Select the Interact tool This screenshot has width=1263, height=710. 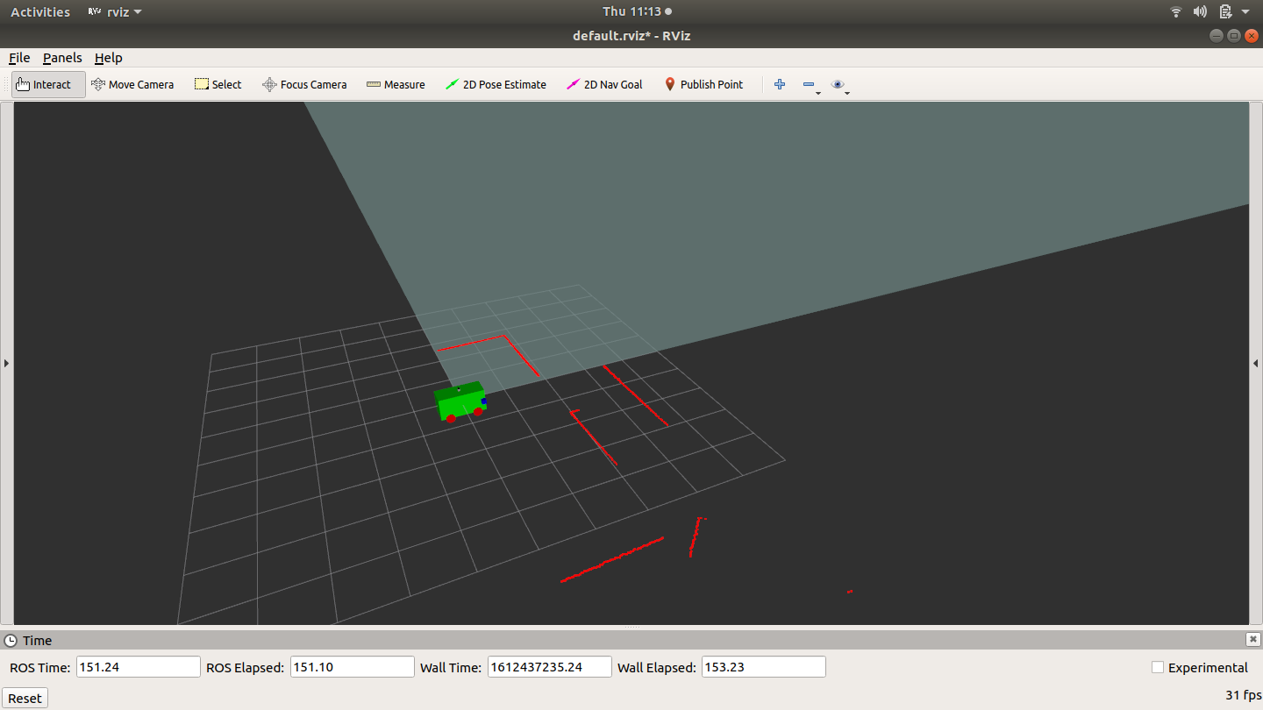(x=48, y=84)
